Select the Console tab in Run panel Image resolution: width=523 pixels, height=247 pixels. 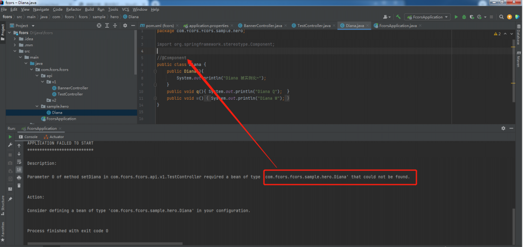point(28,137)
